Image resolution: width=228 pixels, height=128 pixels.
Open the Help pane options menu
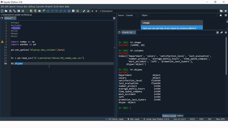(x=226, y=15)
